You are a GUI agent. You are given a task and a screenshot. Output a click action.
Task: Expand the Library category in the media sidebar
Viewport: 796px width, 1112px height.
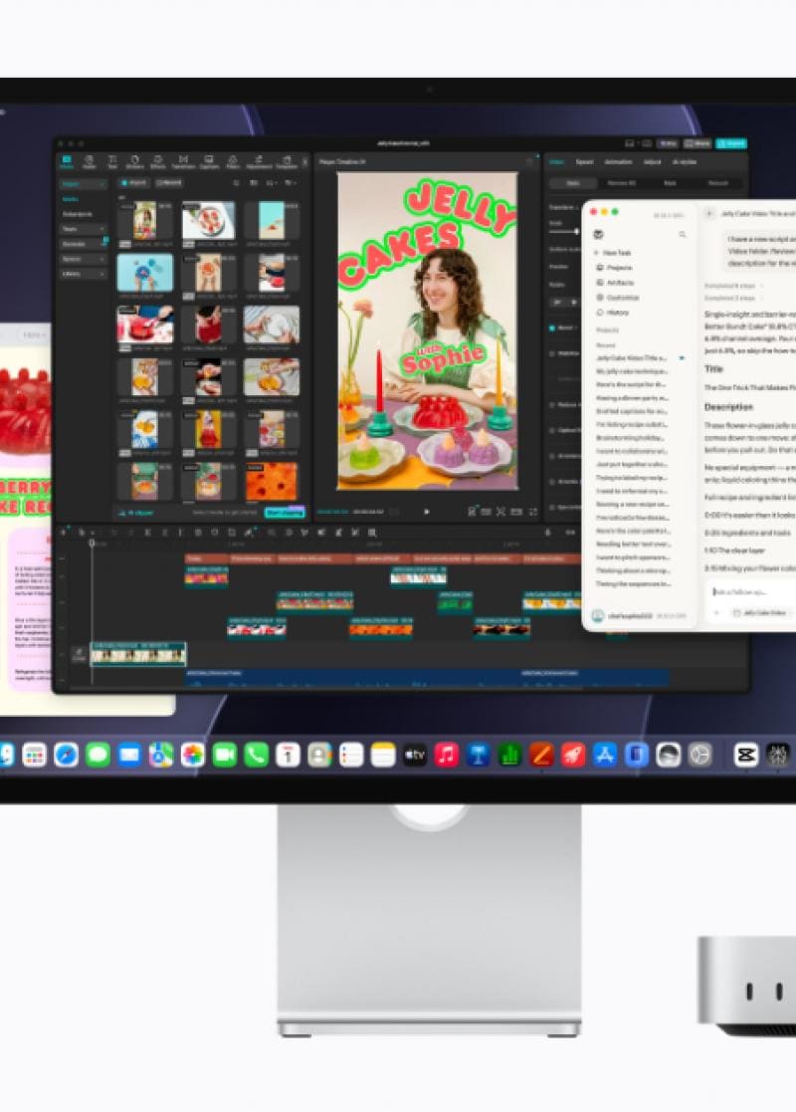[84, 274]
